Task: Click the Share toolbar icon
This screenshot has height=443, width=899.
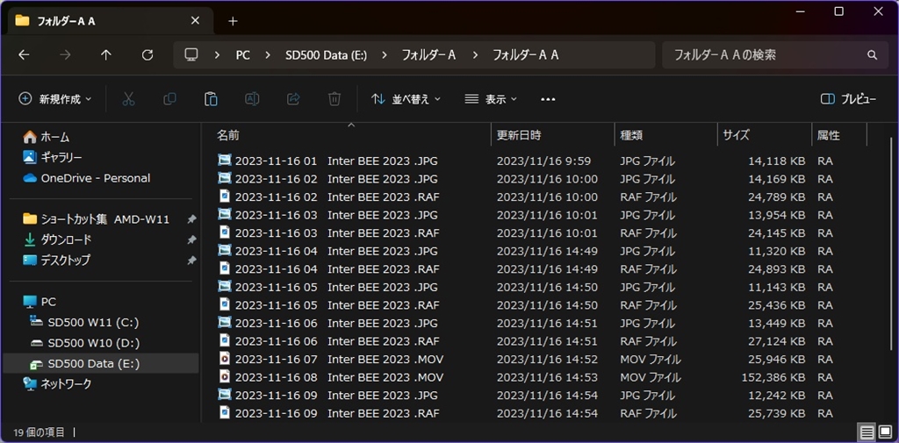Action: point(293,99)
